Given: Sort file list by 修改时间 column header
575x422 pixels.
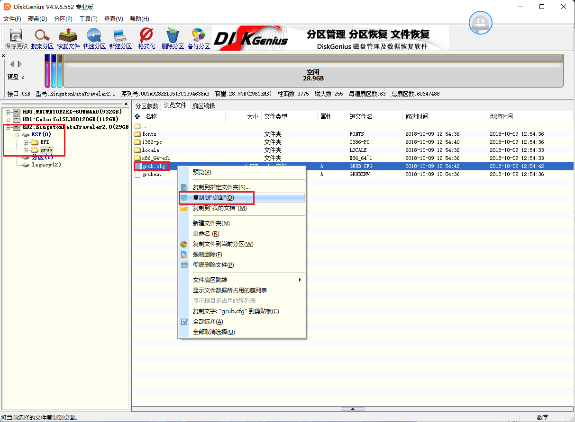Looking at the screenshot, I should (x=417, y=116).
